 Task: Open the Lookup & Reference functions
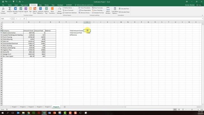40,11
